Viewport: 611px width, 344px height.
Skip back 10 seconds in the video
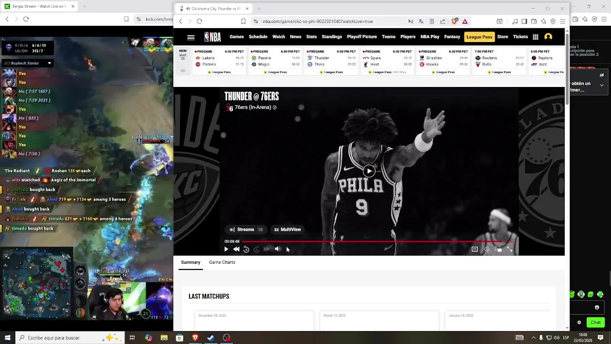pyautogui.click(x=246, y=249)
